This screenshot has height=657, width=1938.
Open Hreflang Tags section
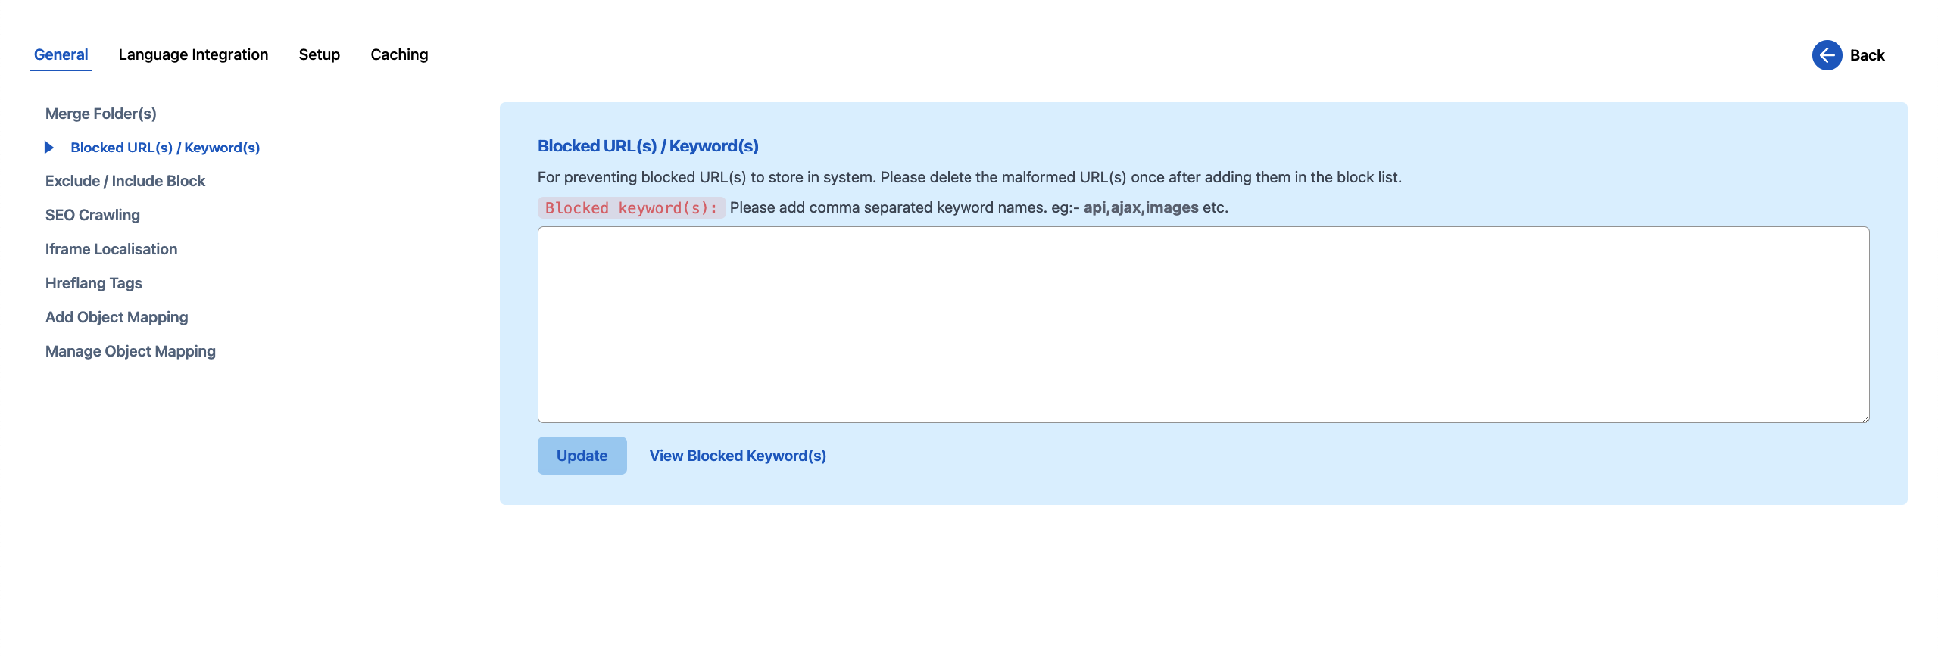point(94,283)
